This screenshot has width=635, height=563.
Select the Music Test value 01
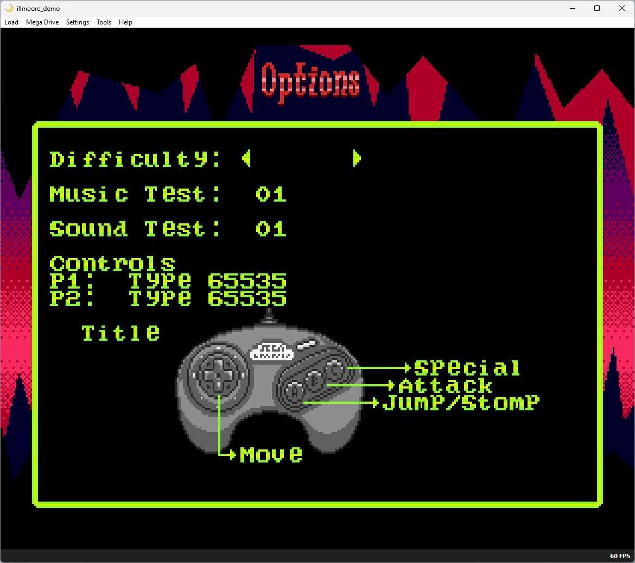[271, 194]
